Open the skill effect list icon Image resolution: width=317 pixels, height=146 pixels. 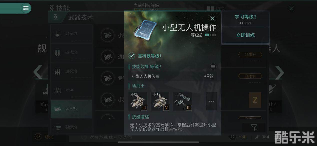(x=213, y=67)
